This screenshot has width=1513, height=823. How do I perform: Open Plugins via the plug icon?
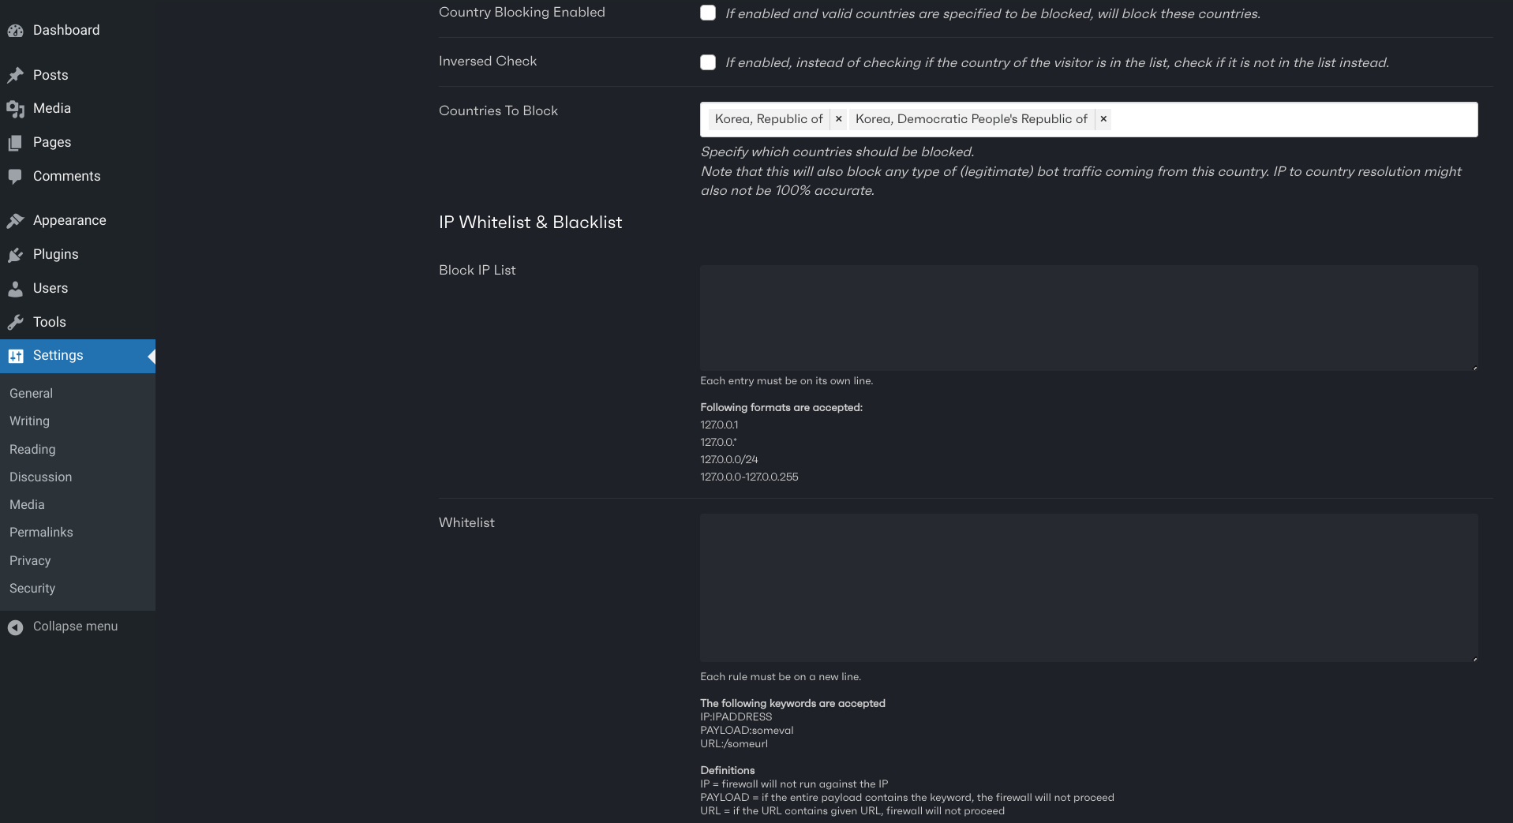click(x=16, y=254)
